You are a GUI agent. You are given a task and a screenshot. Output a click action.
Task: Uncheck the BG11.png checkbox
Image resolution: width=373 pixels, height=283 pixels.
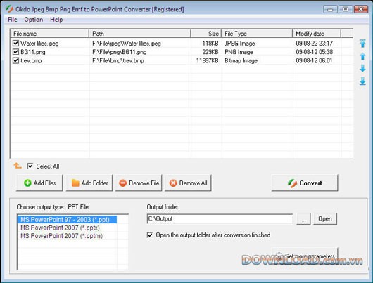pos(15,52)
